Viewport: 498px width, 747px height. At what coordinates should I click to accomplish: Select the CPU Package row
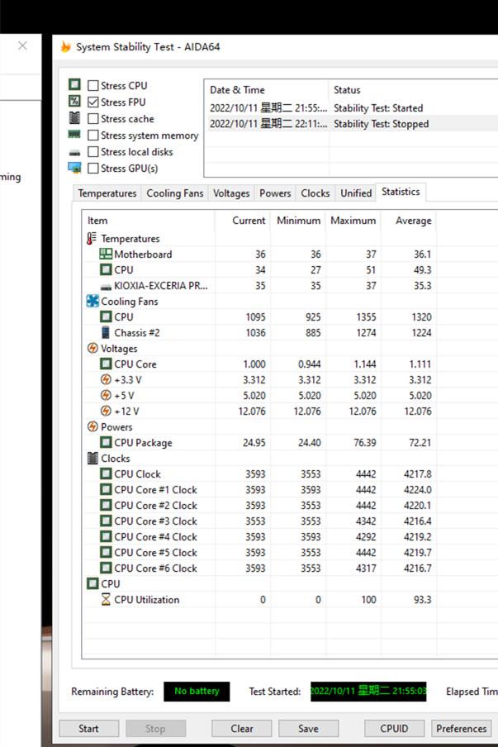coord(143,443)
